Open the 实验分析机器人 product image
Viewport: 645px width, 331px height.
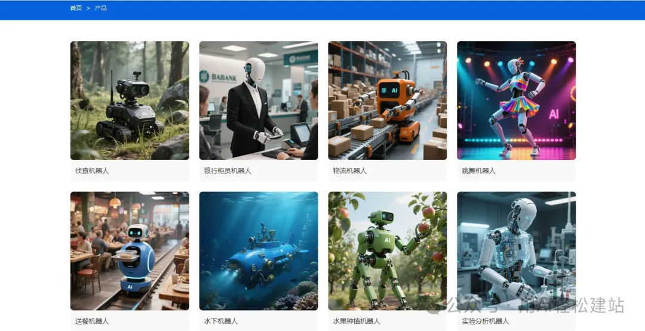(x=516, y=251)
